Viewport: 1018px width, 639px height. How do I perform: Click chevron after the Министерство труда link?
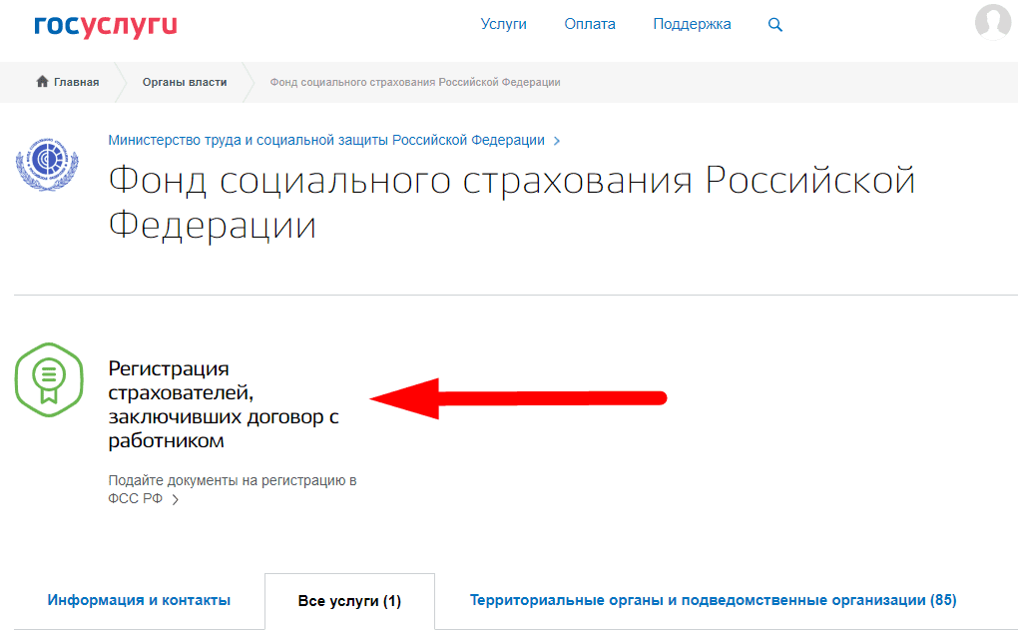pyautogui.click(x=556, y=141)
